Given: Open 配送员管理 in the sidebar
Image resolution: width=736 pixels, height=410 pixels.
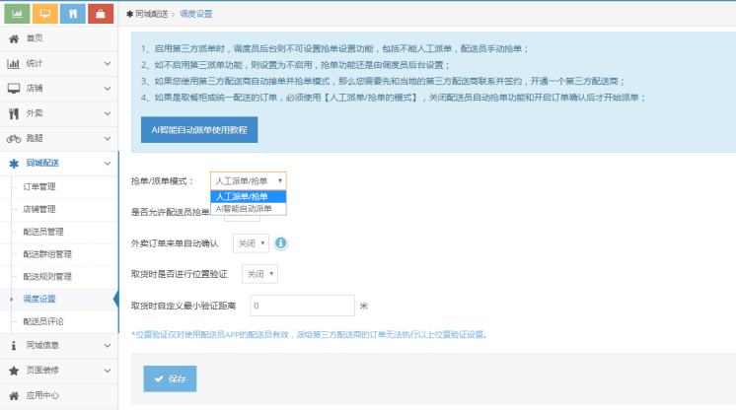Looking at the screenshot, I should 43,232.
